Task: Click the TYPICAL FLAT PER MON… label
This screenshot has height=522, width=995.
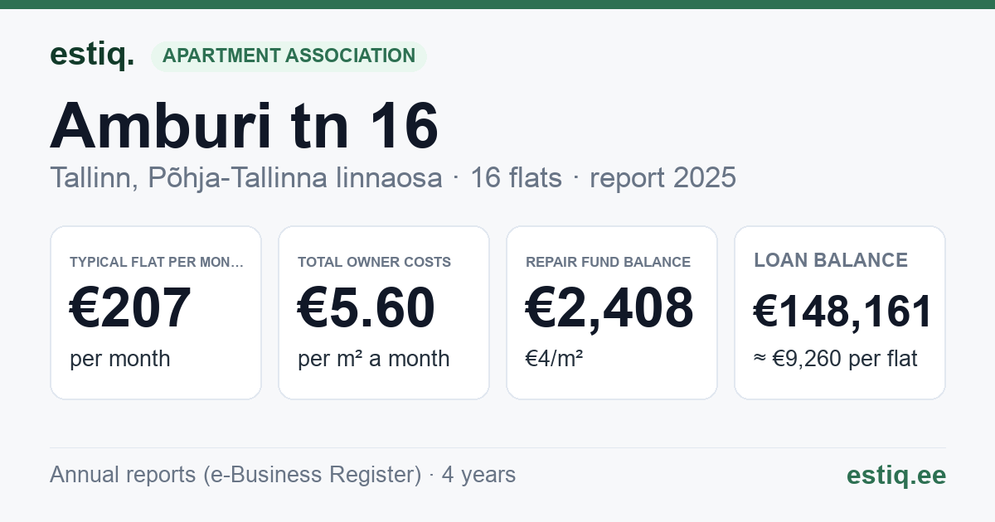Action: click(157, 262)
